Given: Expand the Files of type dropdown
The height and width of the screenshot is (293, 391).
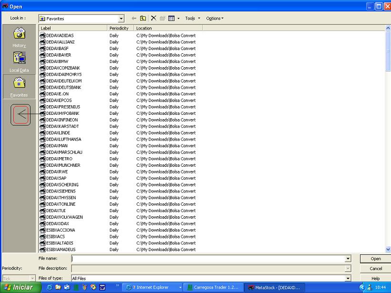Looking at the screenshot, I should [x=348, y=278].
